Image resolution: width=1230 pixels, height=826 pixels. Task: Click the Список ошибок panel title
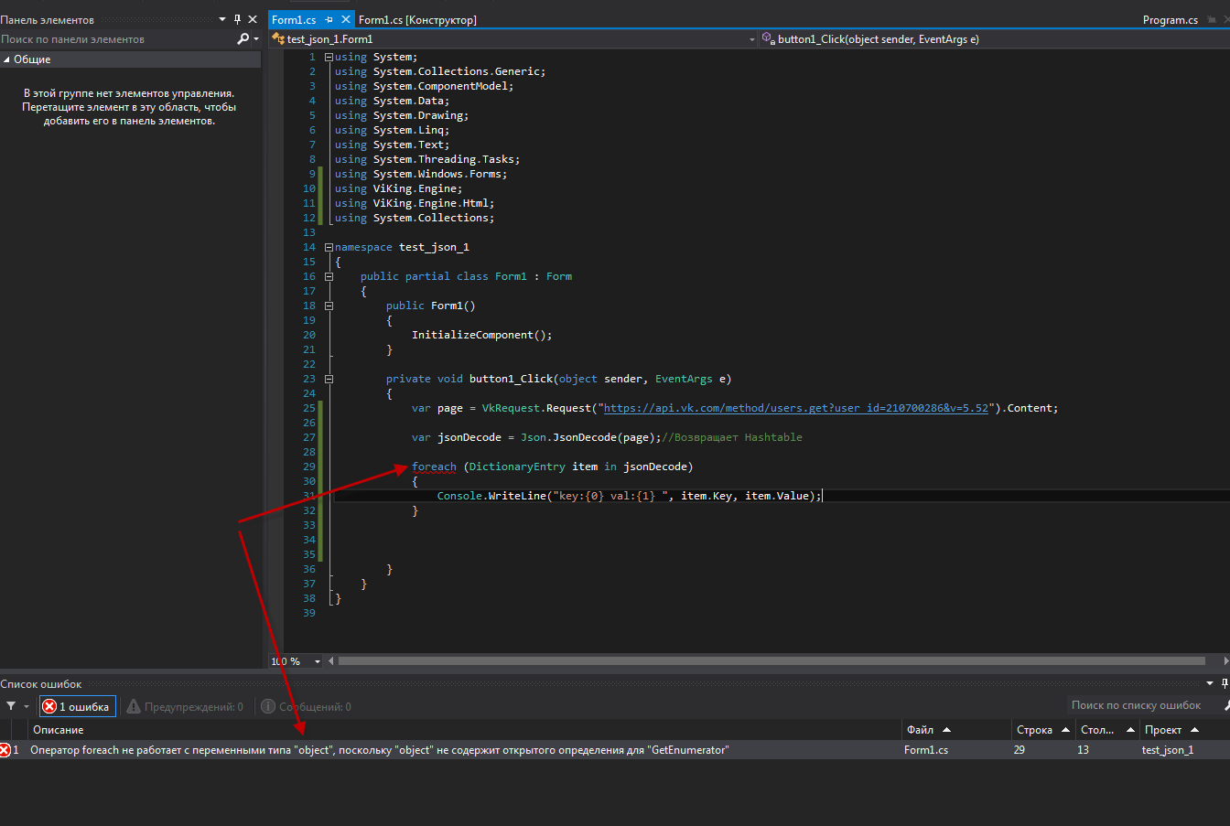click(41, 683)
